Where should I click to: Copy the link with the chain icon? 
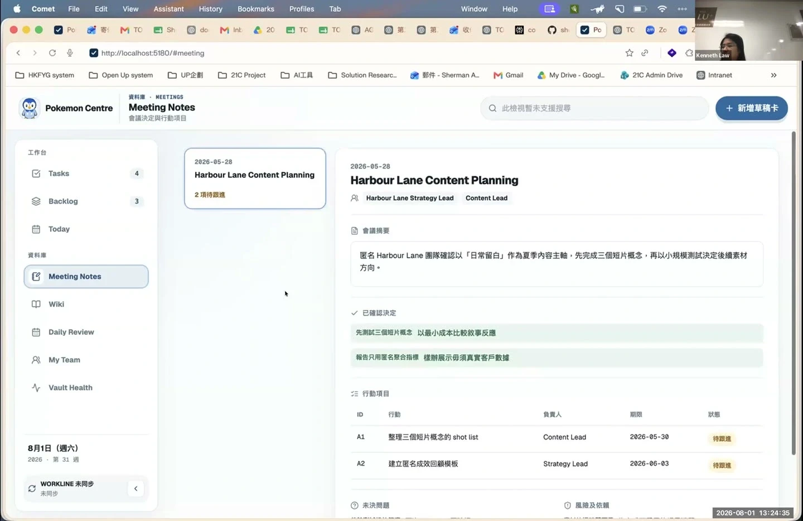click(645, 53)
